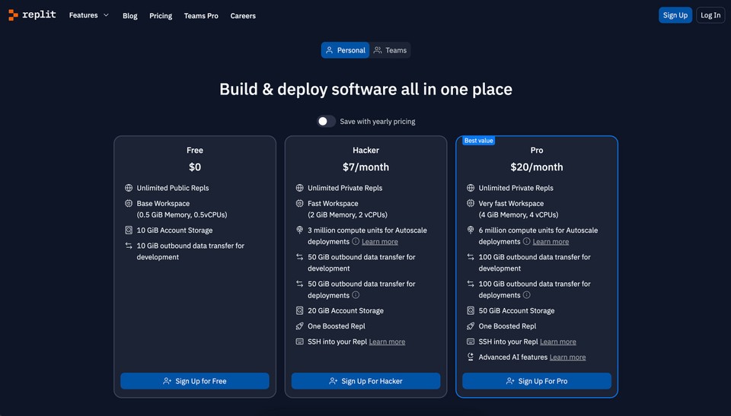Click CPU icon beside Very fast Workspace

click(x=471, y=203)
